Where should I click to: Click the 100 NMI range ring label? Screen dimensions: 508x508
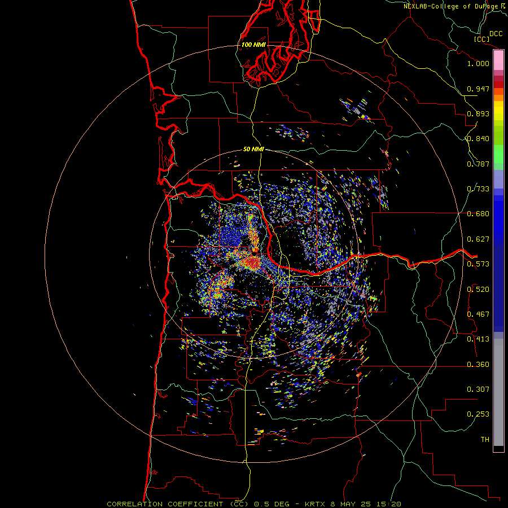[253, 45]
